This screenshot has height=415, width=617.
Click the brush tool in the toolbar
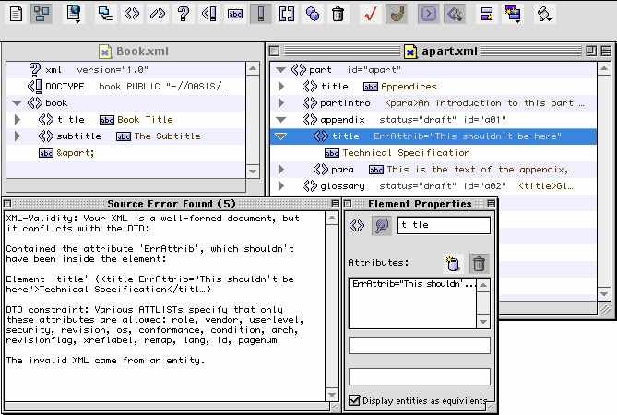point(397,14)
